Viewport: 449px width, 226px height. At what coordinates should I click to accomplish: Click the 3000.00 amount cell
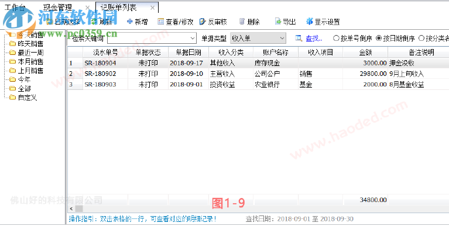click(x=366, y=63)
